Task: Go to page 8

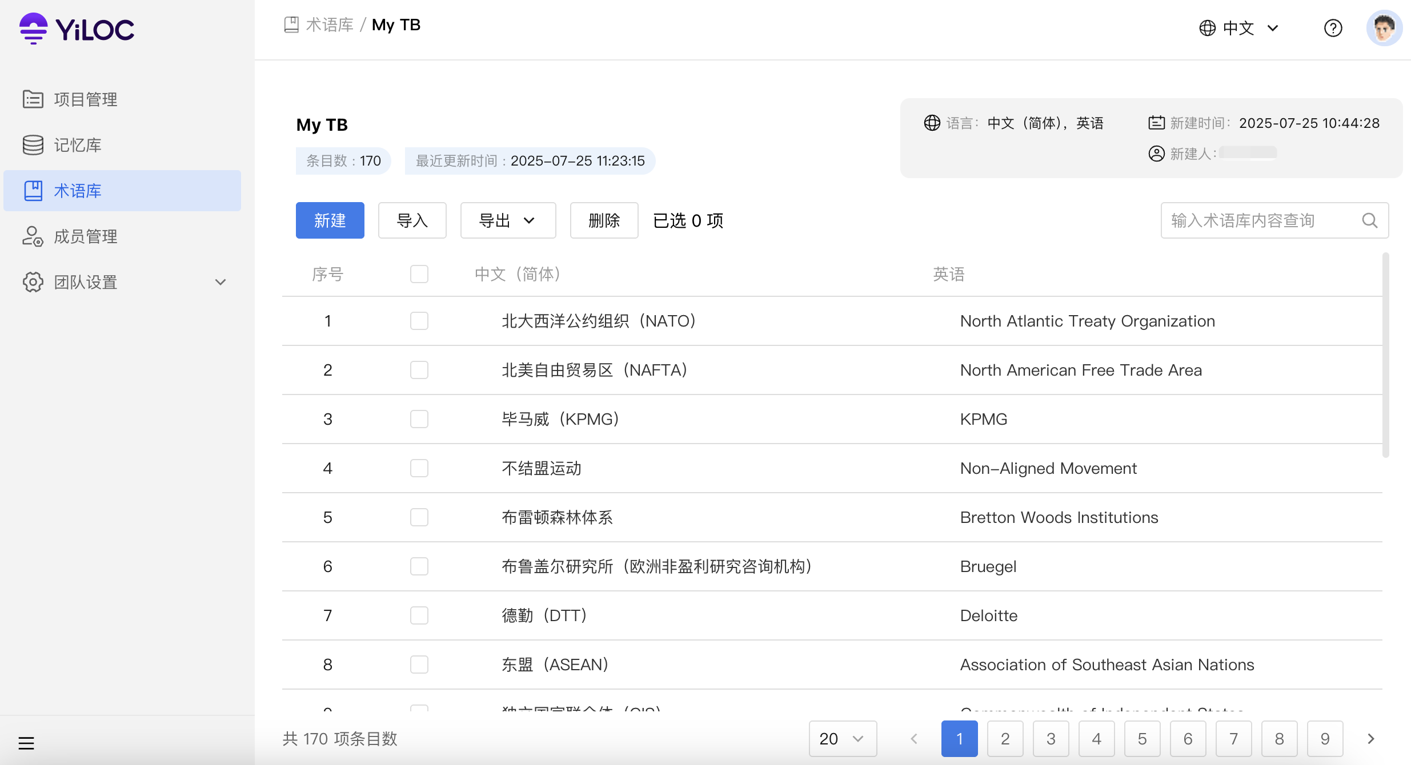Action: (x=1280, y=739)
